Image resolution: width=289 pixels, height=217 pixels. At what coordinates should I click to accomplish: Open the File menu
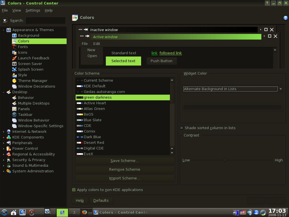click(5, 10)
